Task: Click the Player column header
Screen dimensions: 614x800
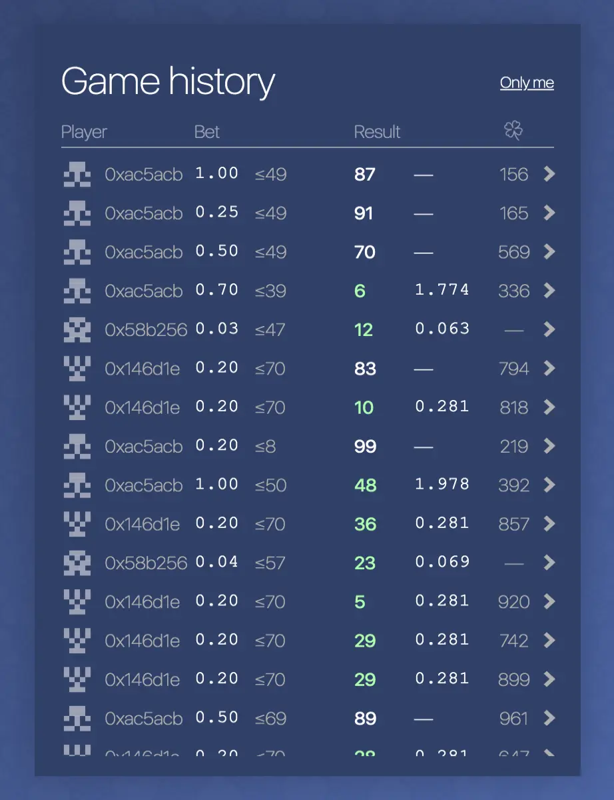Action: click(84, 132)
